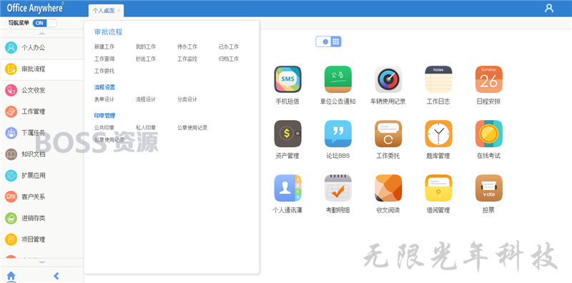Open 工作查询 link in flyout

pyautogui.click(x=104, y=59)
